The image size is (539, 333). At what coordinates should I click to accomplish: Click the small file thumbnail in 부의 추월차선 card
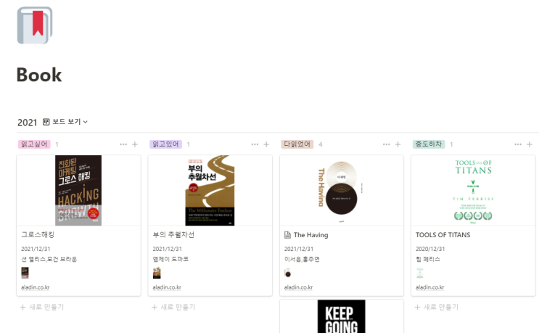click(x=157, y=273)
